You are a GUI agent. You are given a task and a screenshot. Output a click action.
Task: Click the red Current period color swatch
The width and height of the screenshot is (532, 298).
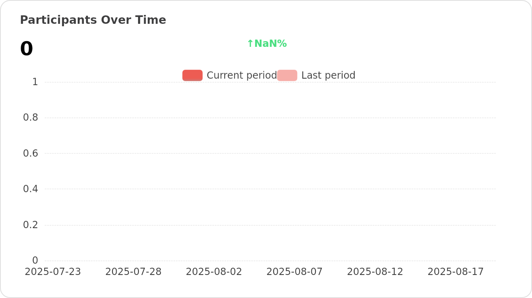tap(192, 76)
